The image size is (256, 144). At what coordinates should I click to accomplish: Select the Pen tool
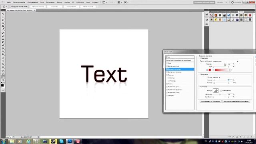(x=3, y=58)
